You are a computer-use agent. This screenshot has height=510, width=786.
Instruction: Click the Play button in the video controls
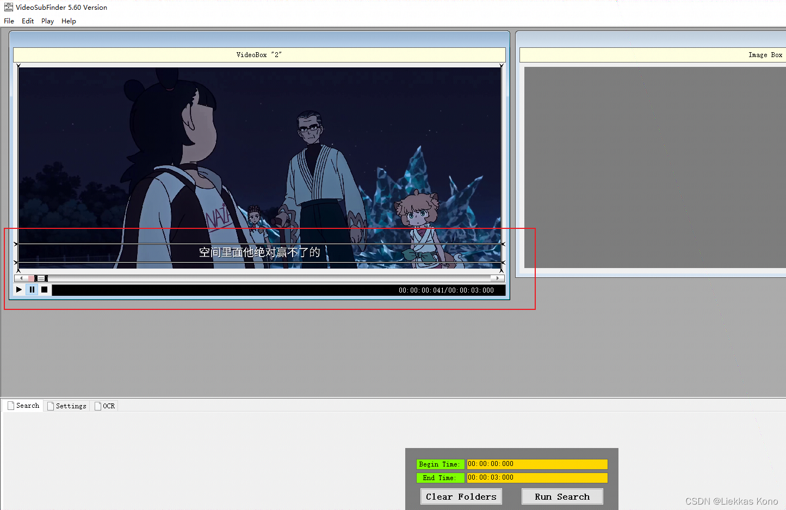pyautogui.click(x=19, y=290)
